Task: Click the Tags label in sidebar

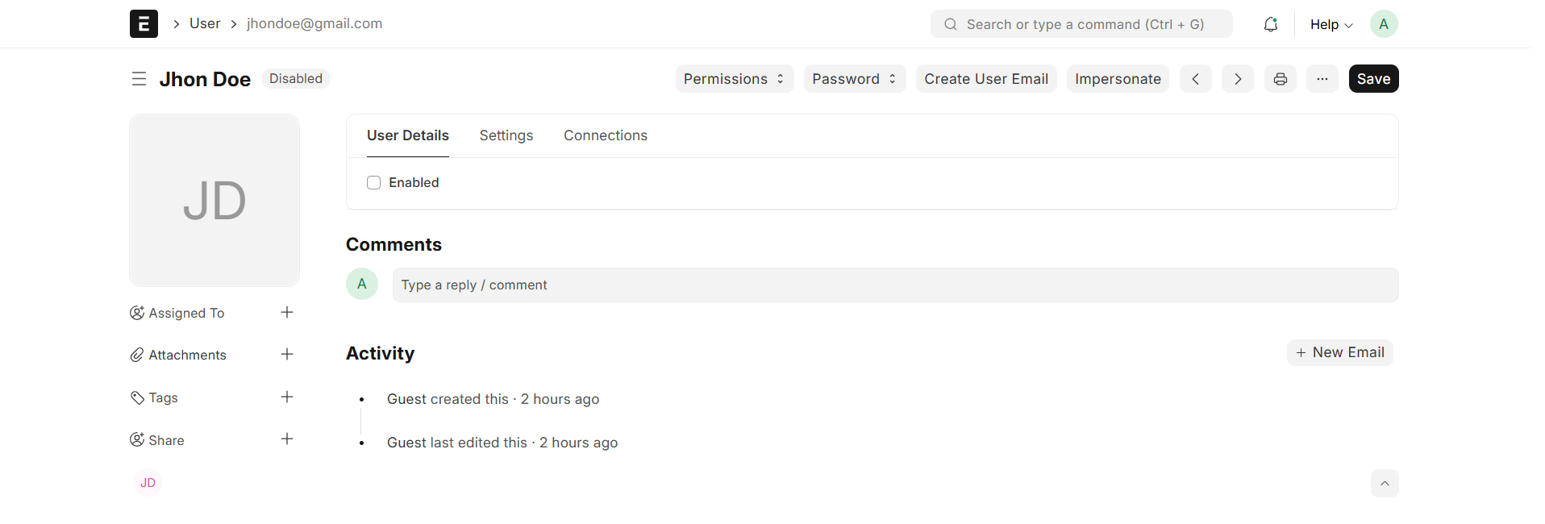Action: pos(163,397)
